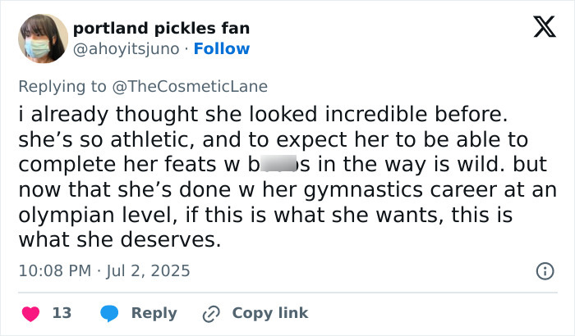Click the reply speech bubble icon
The width and height of the screenshot is (575, 336).
pos(109,313)
